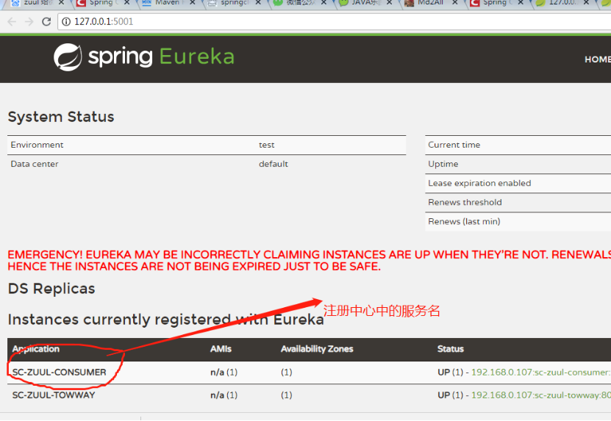This screenshot has height=421, width=611.
Task: Close the springcl browser tab
Action: [258, 2]
